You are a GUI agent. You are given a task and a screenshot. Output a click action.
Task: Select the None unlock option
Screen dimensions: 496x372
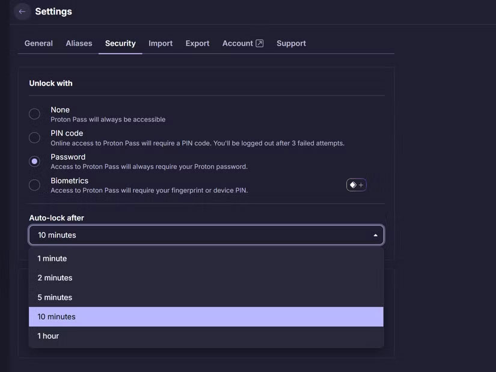35,114
